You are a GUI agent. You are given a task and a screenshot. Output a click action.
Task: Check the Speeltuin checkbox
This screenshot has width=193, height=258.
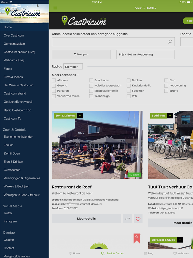pos(129,91)
